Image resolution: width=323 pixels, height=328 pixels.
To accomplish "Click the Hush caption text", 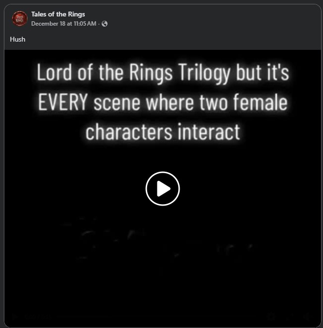I will [17, 39].
